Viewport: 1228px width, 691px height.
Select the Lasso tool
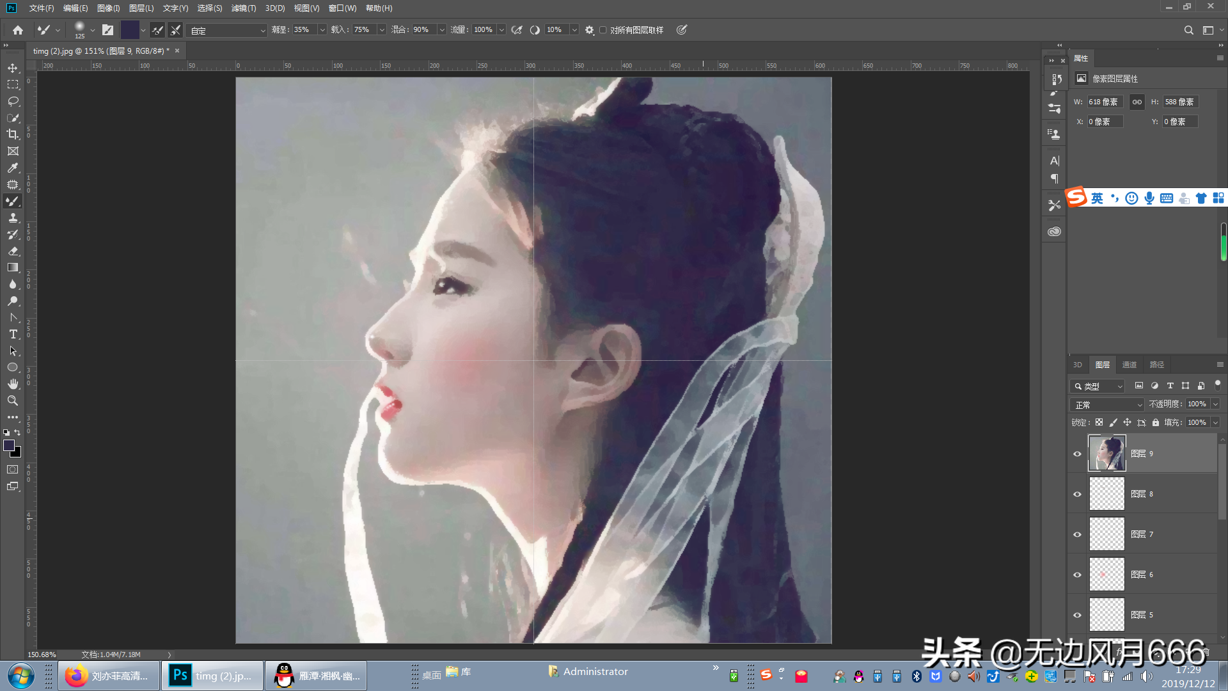13,101
